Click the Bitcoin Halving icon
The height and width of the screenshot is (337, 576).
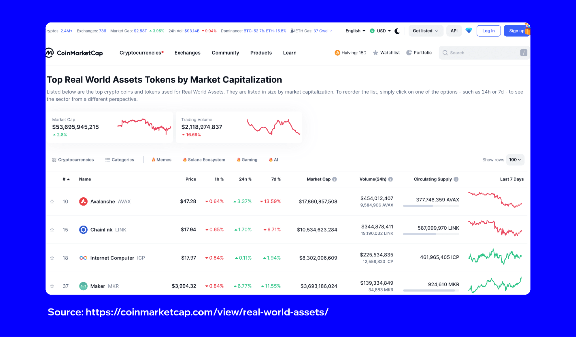coord(337,53)
